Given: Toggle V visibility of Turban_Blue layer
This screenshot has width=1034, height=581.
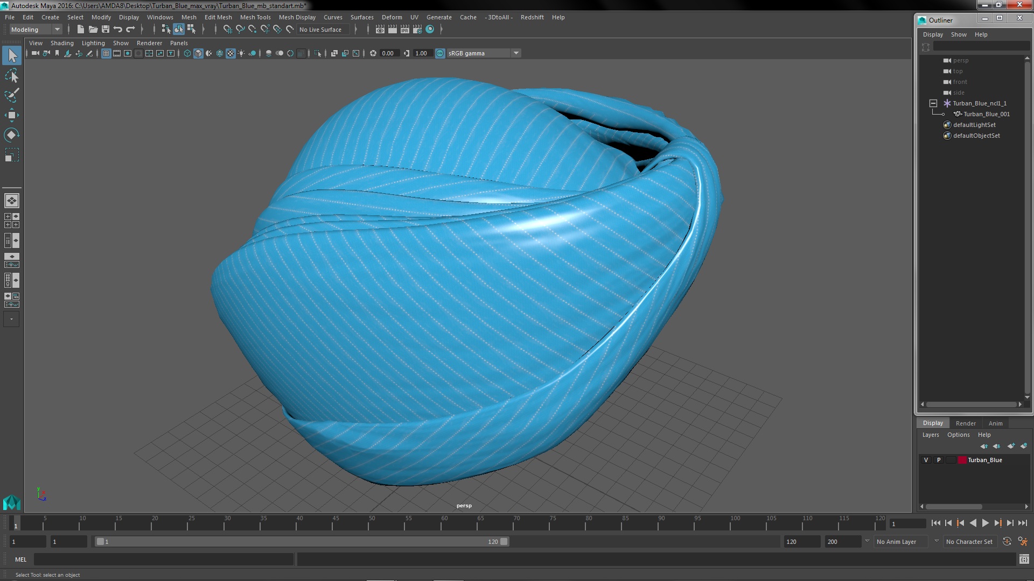Looking at the screenshot, I should (926, 460).
